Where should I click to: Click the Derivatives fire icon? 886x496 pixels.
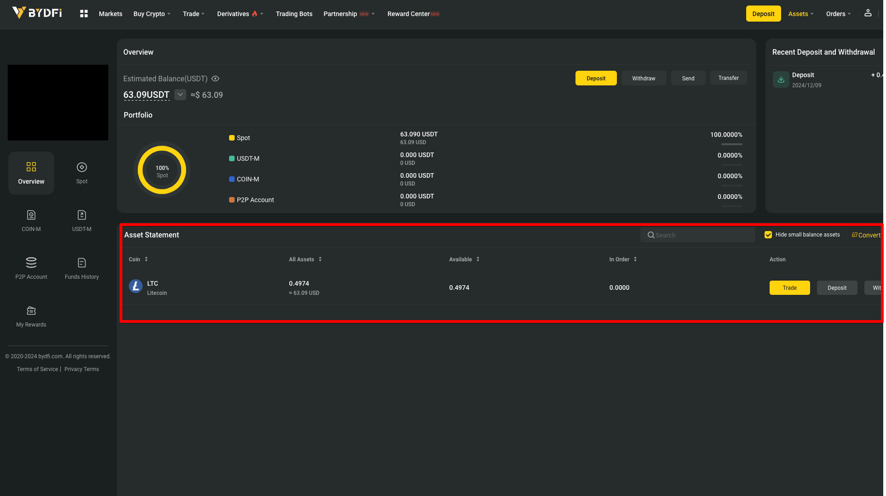(254, 14)
